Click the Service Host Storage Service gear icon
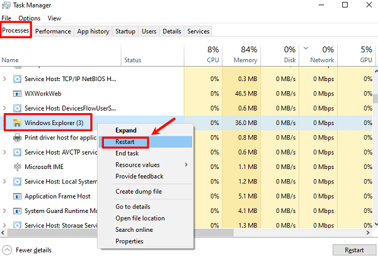The width and height of the screenshot is (378, 257). [x=17, y=225]
